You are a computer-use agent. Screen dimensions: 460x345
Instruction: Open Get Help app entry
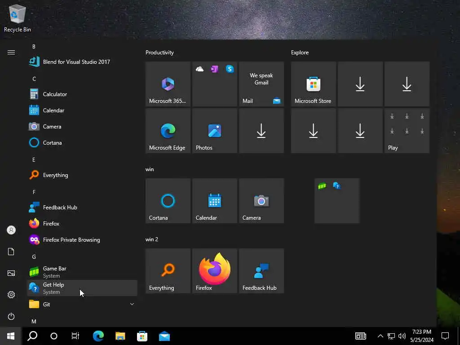[x=82, y=288]
